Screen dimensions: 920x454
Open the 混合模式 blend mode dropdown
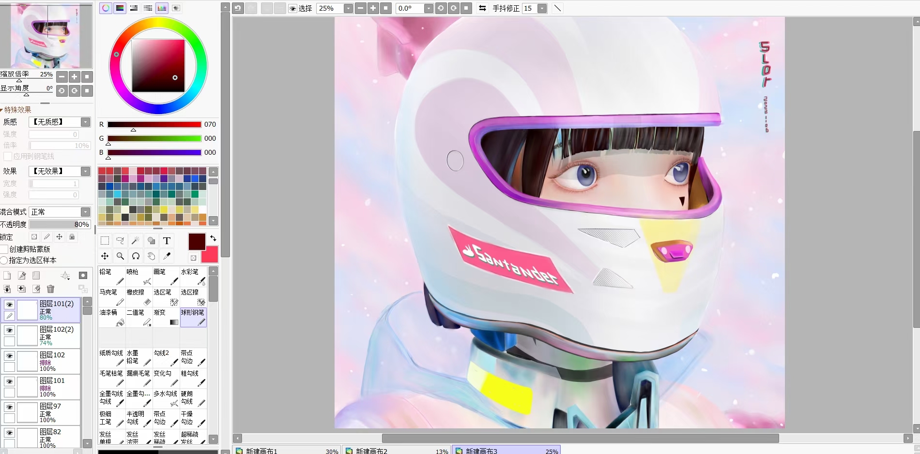(x=85, y=212)
